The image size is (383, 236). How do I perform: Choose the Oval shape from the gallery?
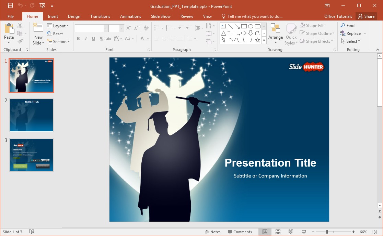point(251,26)
